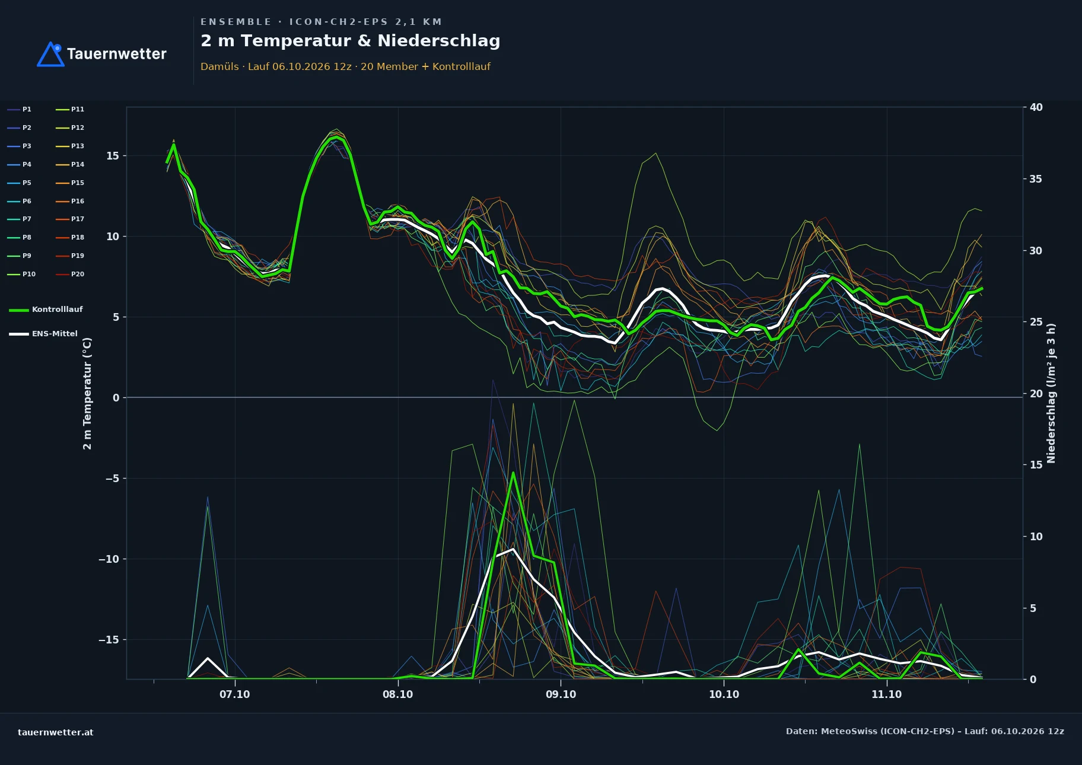Click the green Kontrolllauf legend entry
Viewport: 1082px width, 765px height.
pos(46,310)
